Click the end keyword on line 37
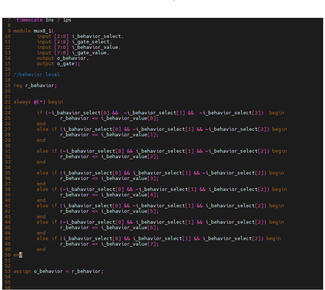325x290 pixels. click(41, 184)
